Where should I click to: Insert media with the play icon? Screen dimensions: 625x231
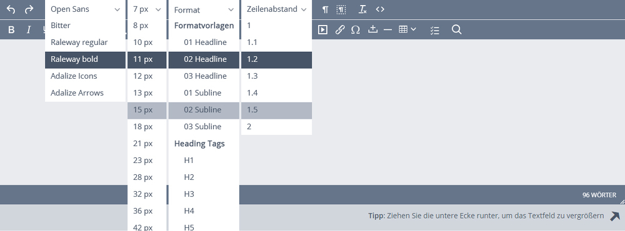[x=323, y=29]
